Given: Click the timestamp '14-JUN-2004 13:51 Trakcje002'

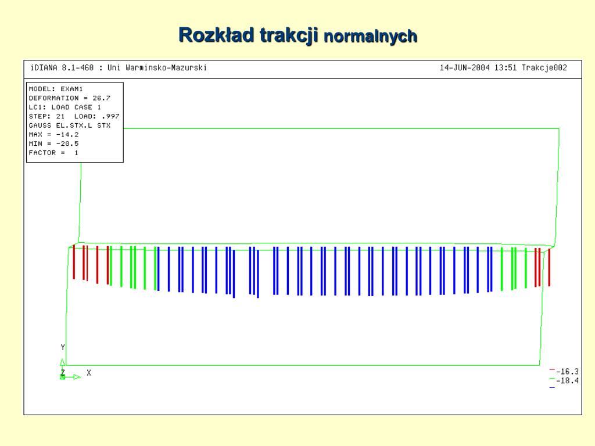Looking at the screenshot, I should [x=503, y=68].
